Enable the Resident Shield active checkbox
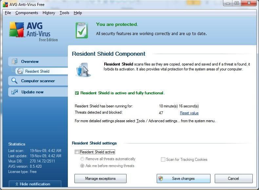The image size is (259, 190). click(x=77, y=152)
